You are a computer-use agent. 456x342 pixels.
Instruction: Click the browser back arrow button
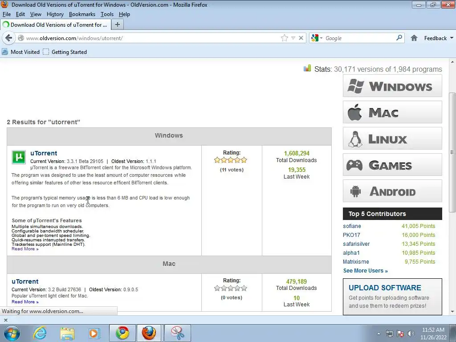[x=9, y=38]
